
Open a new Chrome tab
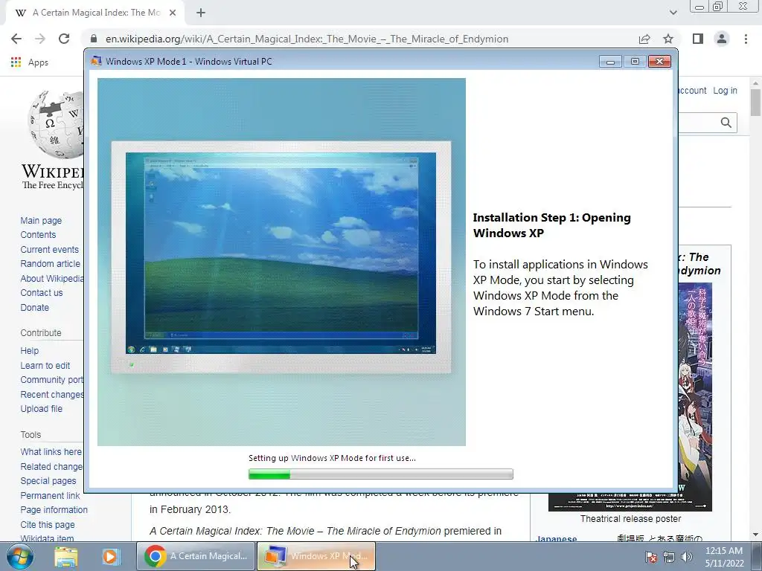pos(201,13)
